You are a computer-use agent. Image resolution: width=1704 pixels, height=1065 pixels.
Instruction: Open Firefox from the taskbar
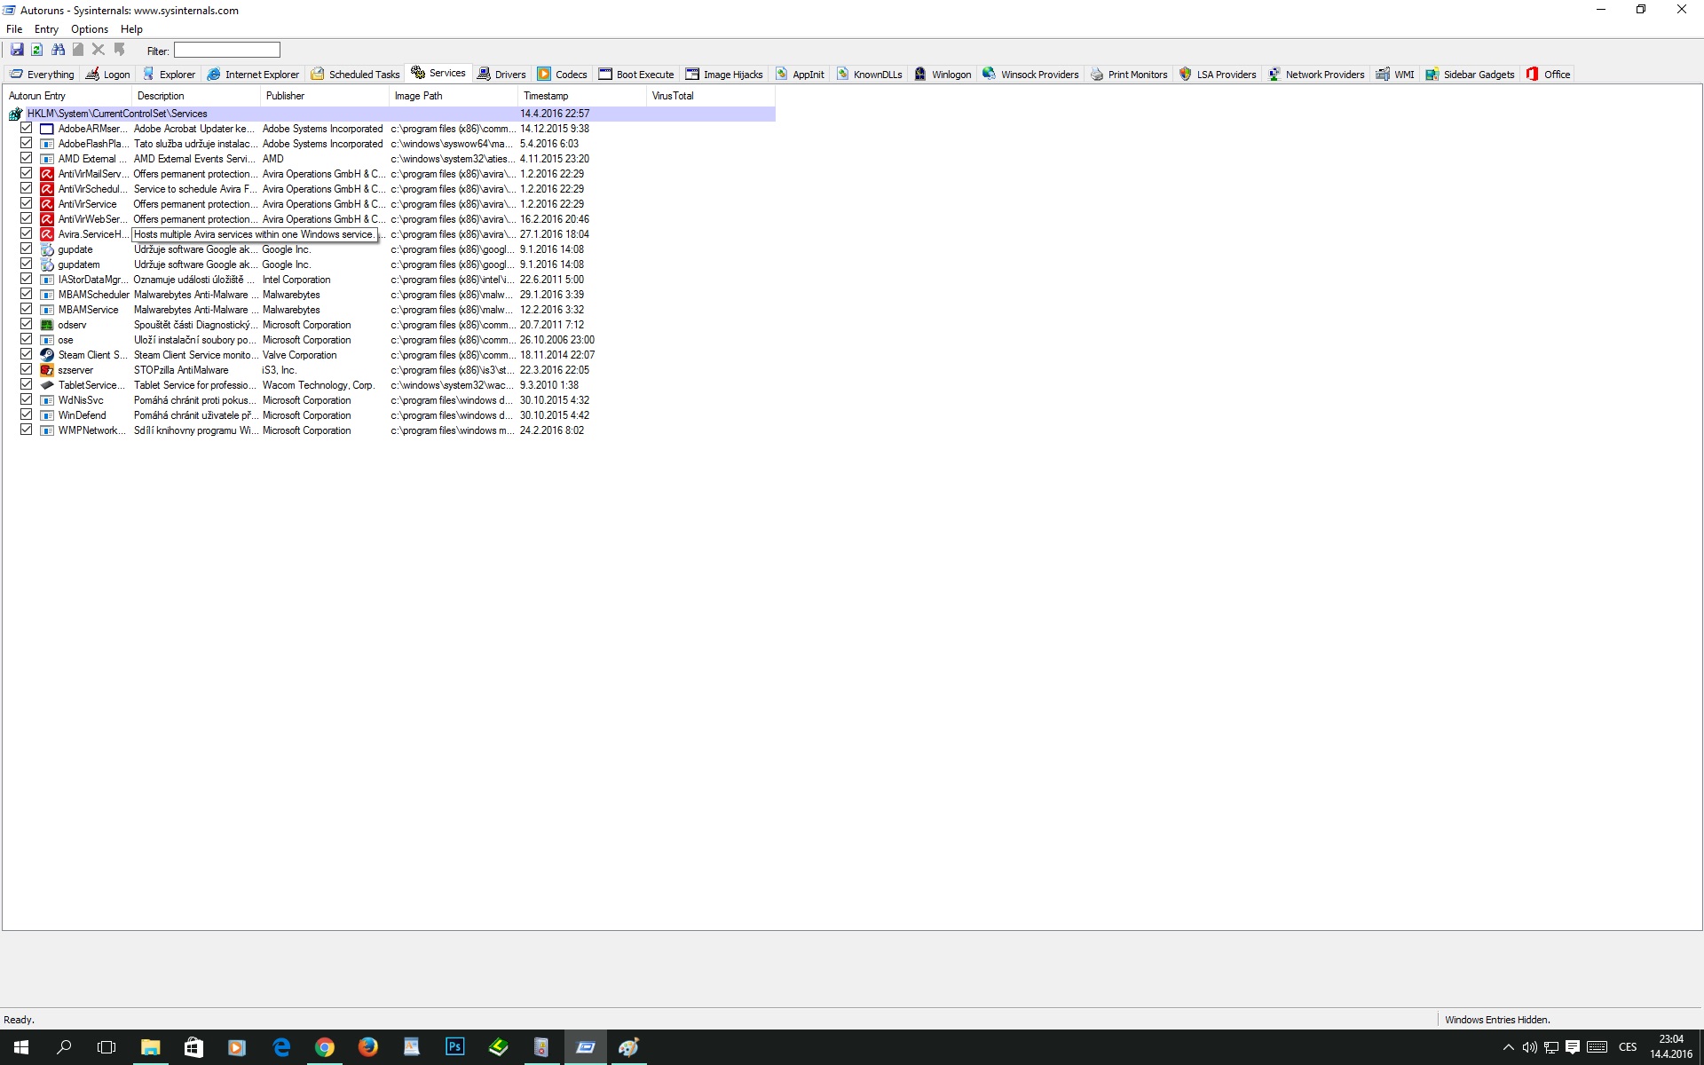click(x=367, y=1047)
